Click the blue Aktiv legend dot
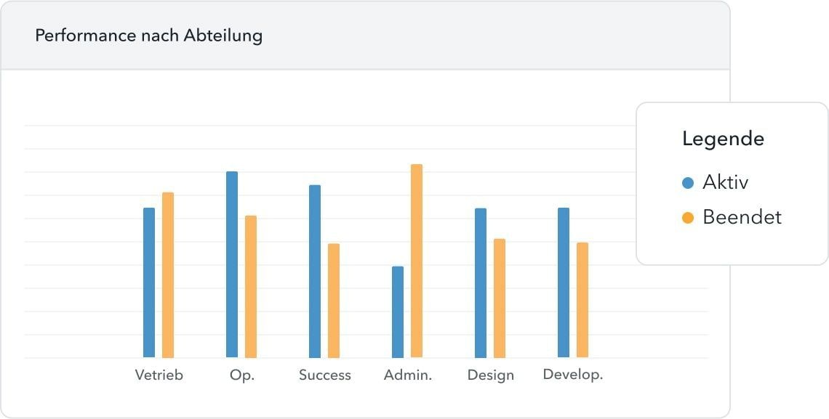The height and width of the screenshot is (419, 829). click(x=688, y=183)
